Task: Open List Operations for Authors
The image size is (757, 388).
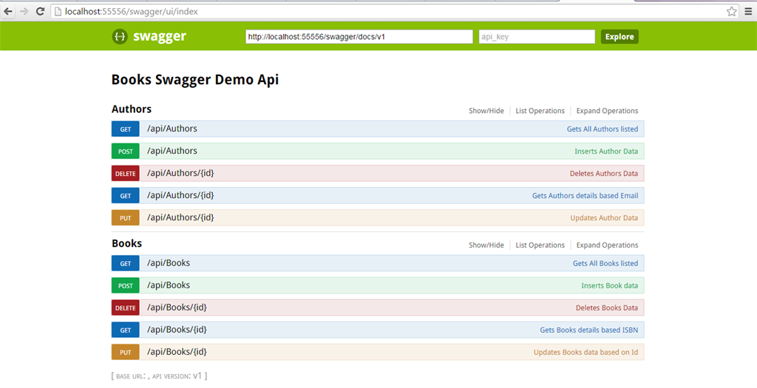Action: click(x=540, y=111)
